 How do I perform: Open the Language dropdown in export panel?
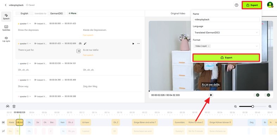pyautogui.click(x=226, y=33)
